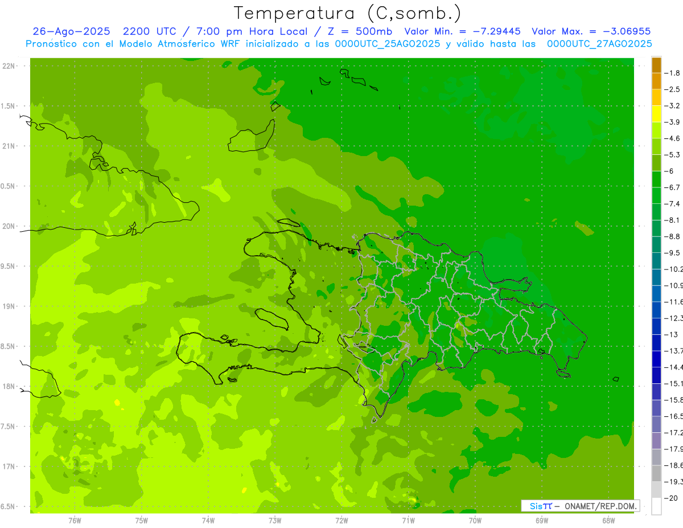Click the colorbar value '-6.7'
The image size is (683, 528).
(x=672, y=187)
